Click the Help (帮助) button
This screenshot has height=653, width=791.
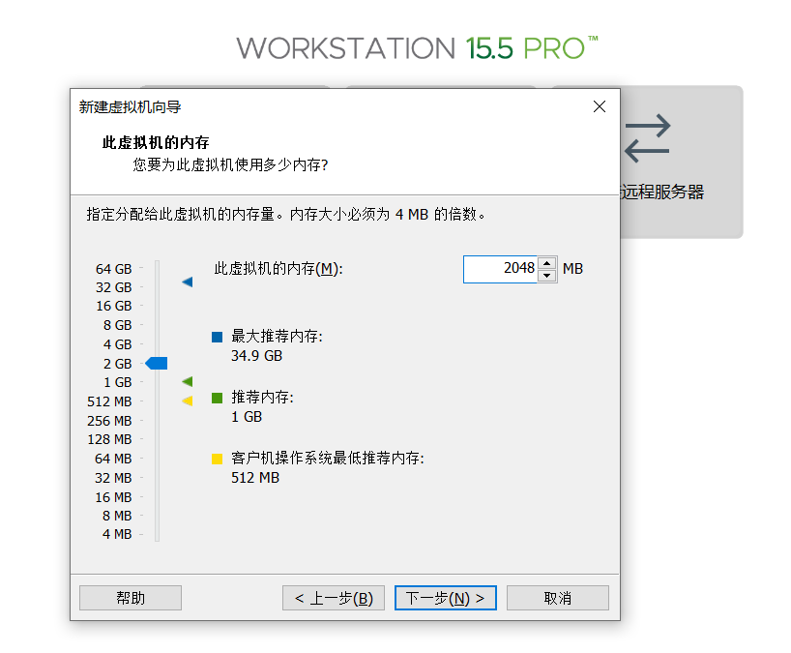[x=131, y=598]
